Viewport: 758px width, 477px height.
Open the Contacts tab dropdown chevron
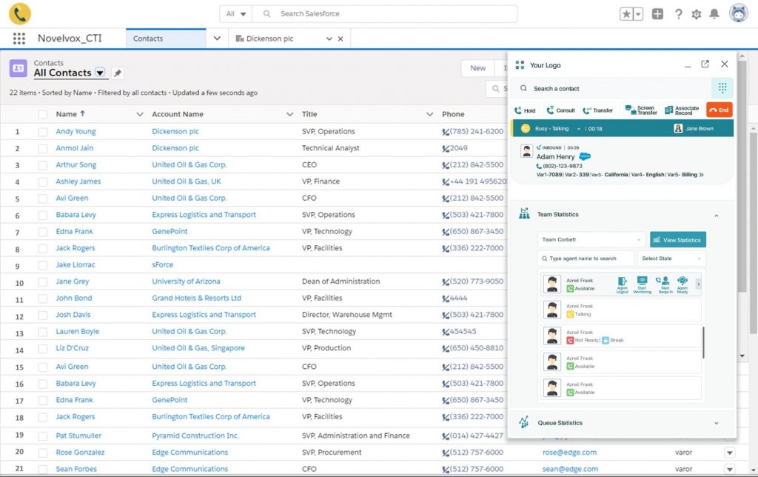(x=217, y=39)
